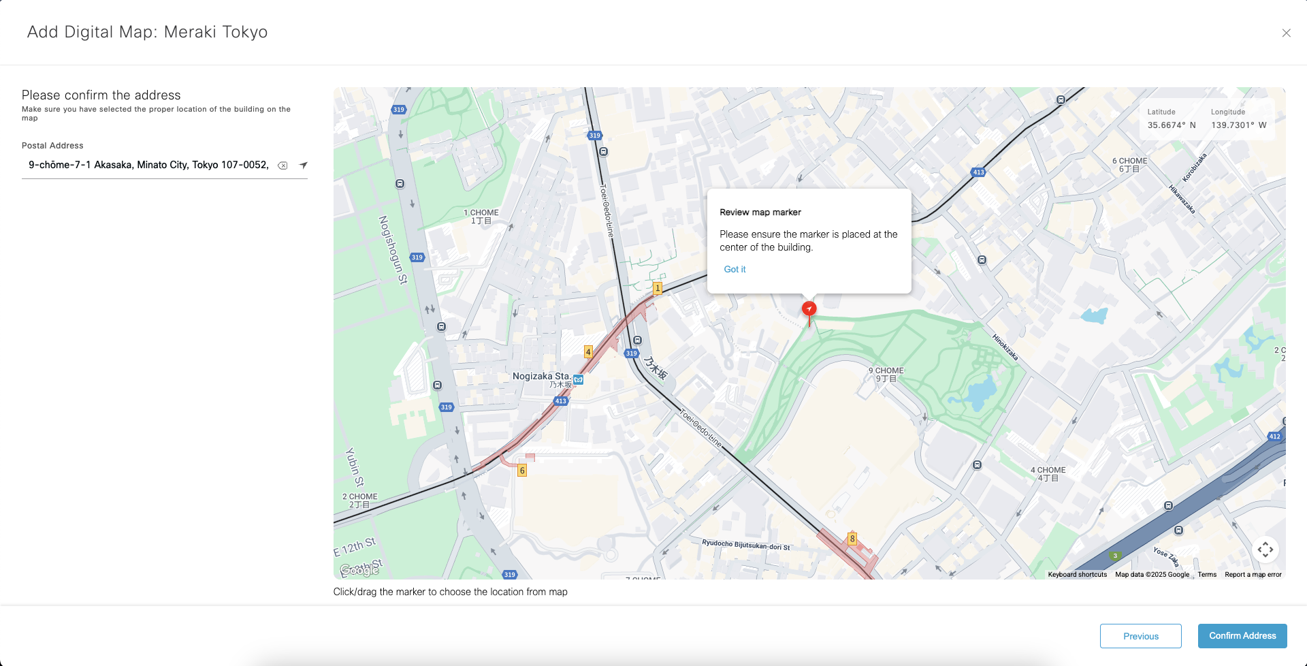Select the yellow exit 4 marker
Image resolution: width=1307 pixels, height=666 pixels.
click(588, 352)
